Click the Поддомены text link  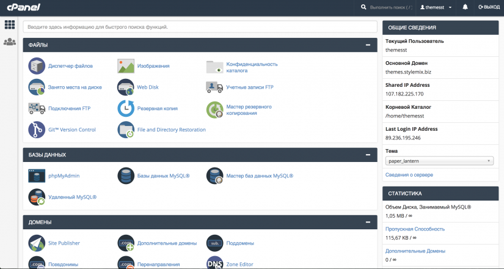tap(240, 243)
